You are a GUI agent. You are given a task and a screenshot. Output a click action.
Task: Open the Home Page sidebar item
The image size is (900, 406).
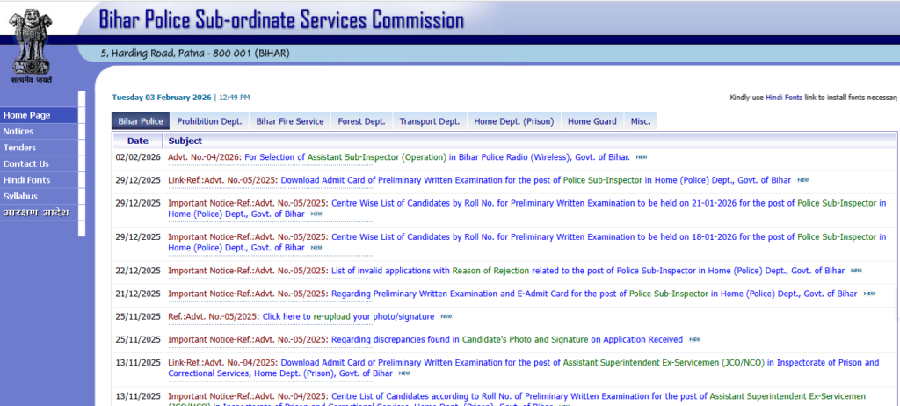click(x=27, y=115)
